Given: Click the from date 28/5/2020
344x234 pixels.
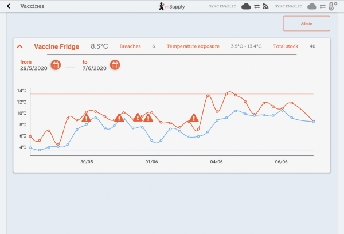Looking at the screenshot, I should tap(33, 68).
